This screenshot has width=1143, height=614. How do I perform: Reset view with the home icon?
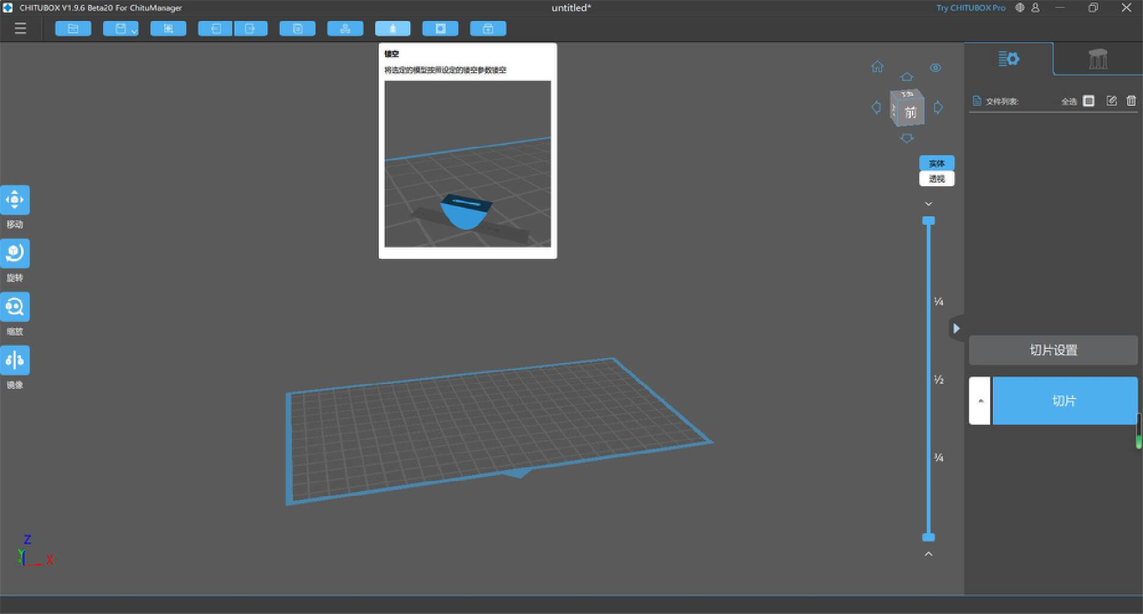[877, 67]
